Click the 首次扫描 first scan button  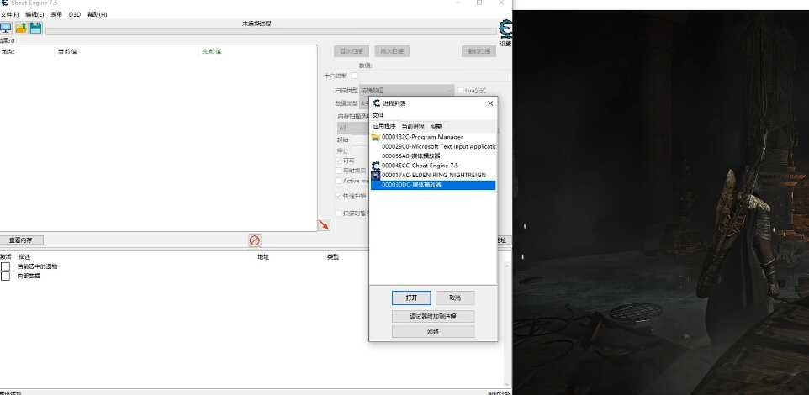[x=352, y=51]
